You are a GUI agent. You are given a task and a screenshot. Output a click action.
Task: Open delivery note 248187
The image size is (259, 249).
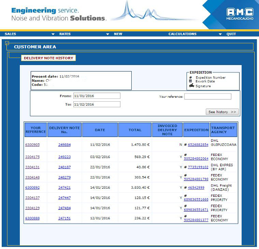64,167
